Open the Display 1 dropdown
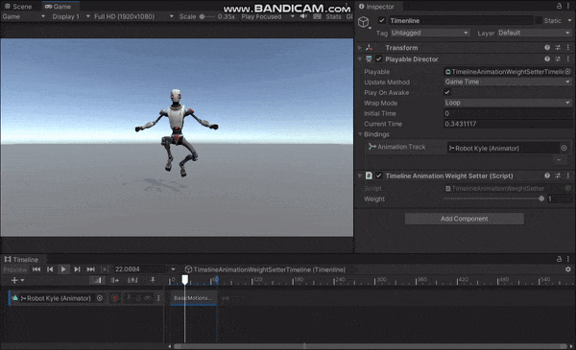The width and height of the screenshot is (576, 350). 71,16
